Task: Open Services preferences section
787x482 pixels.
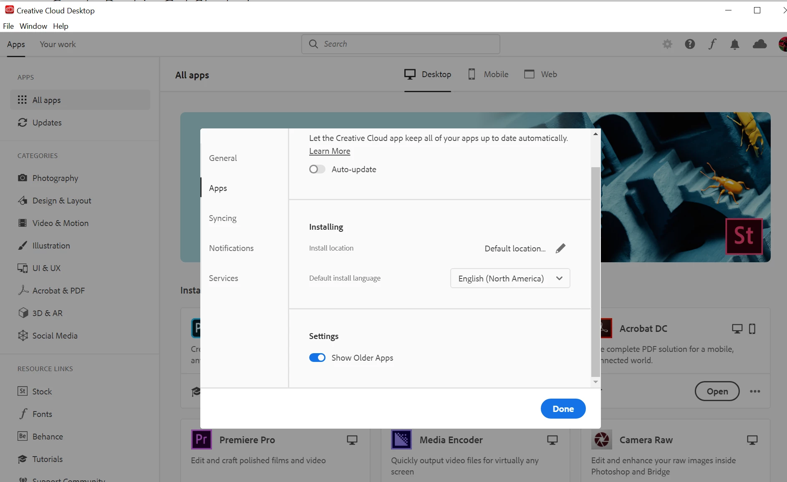Action: [223, 278]
